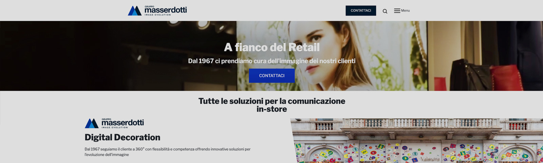
Task: Click the header masserdotti wordmark
Action: 166,10
